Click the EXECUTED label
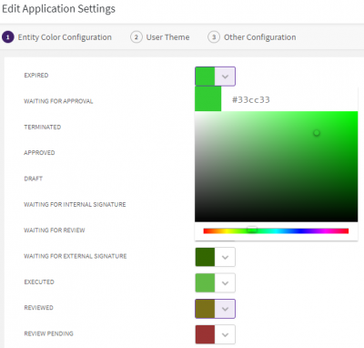The width and height of the screenshot is (364, 348). click(39, 281)
